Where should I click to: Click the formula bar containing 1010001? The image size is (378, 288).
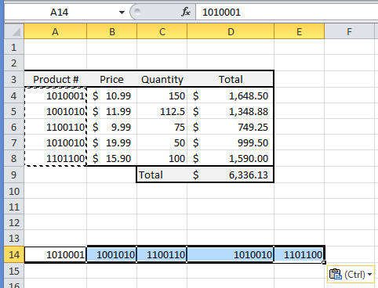pyautogui.click(x=287, y=13)
